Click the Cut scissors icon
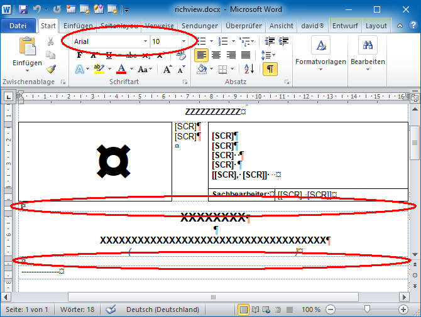 click(50, 41)
